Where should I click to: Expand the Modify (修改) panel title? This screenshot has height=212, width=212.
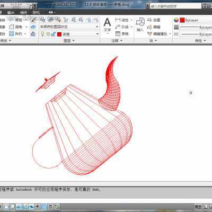coord(5,41)
